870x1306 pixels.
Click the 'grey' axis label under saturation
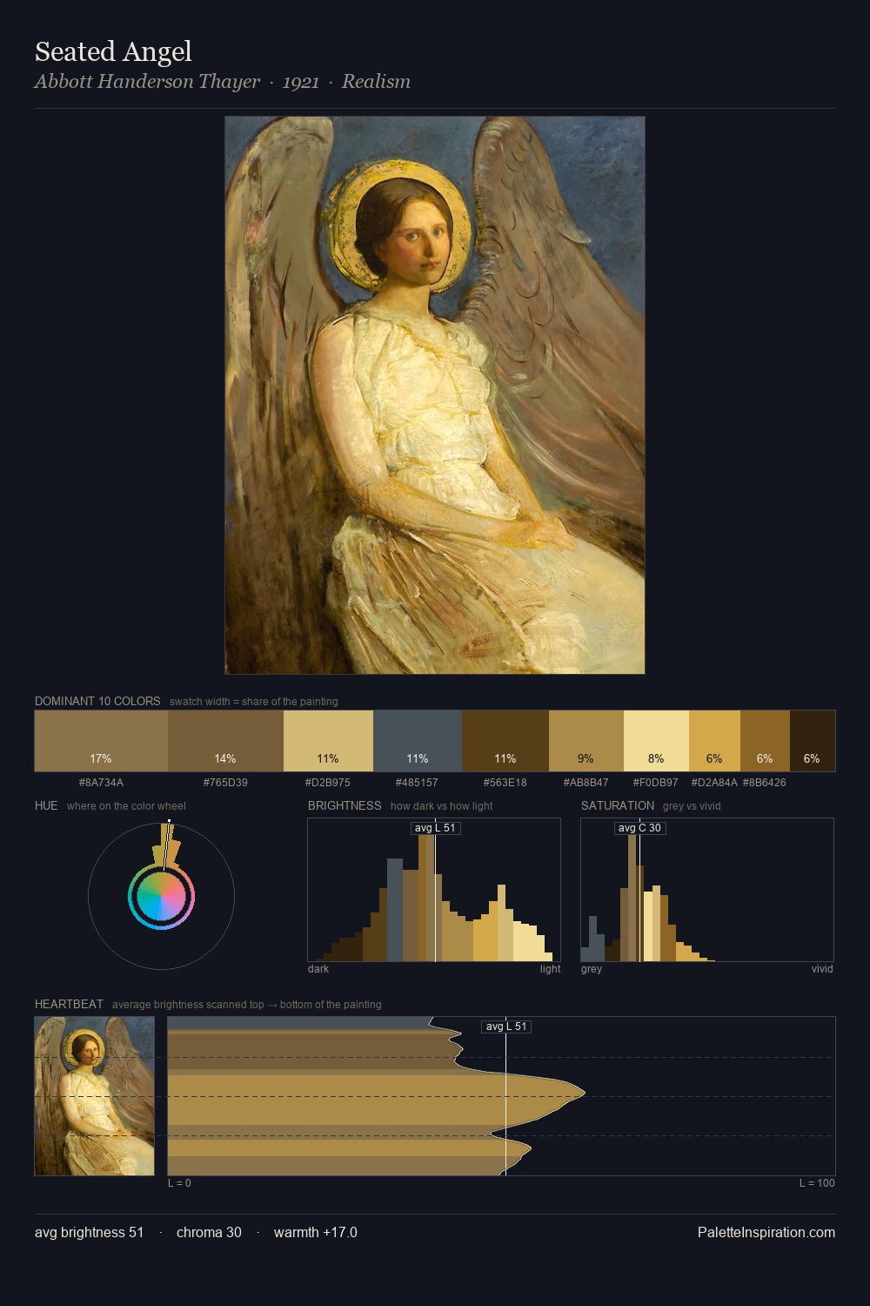[592, 969]
